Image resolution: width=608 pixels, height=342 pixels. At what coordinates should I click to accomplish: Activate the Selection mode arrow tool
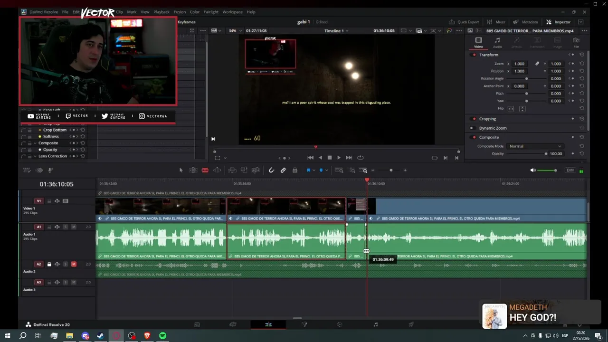click(181, 170)
